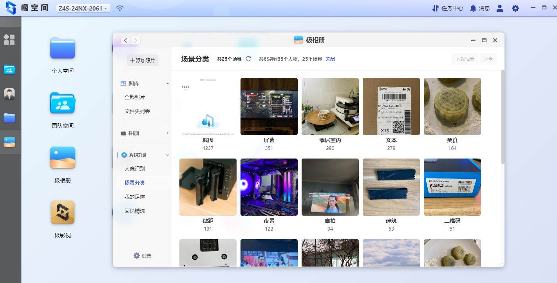Open album 设置 at panel bottom
Screen dimensions: 557x283
(x=142, y=256)
